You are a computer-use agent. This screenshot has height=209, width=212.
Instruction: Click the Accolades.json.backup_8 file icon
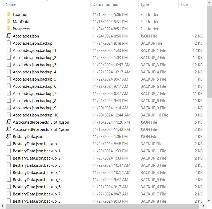[9, 101]
